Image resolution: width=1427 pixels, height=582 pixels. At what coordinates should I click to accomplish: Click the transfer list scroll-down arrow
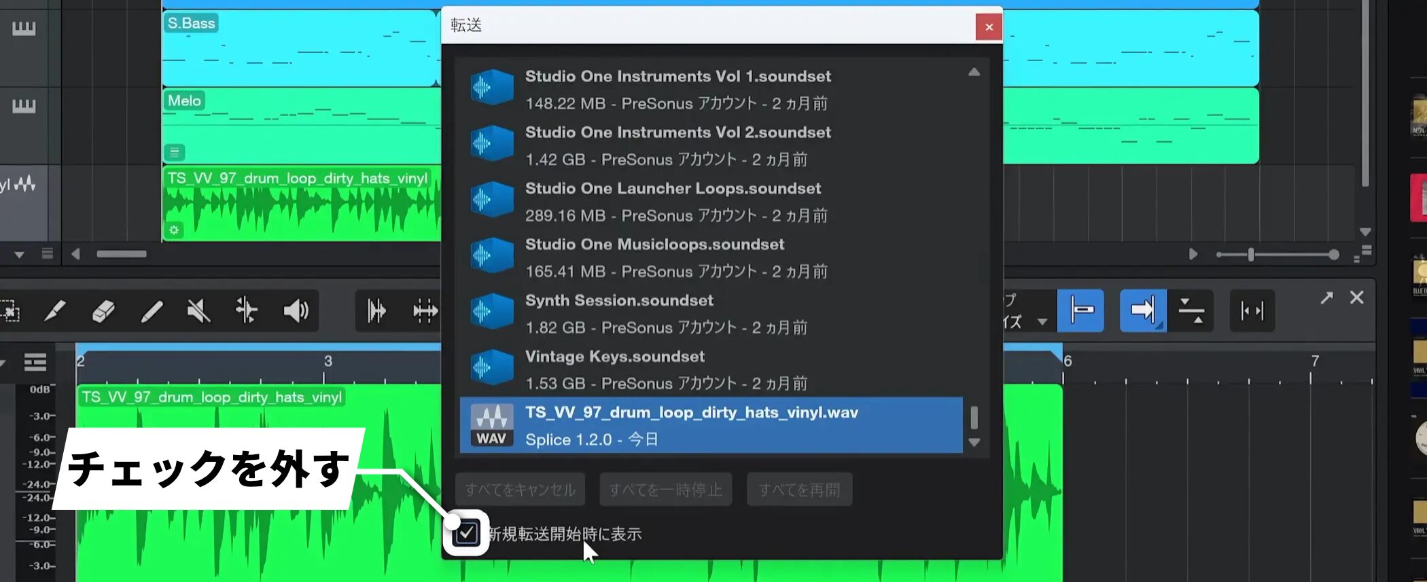tap(974, 442)
